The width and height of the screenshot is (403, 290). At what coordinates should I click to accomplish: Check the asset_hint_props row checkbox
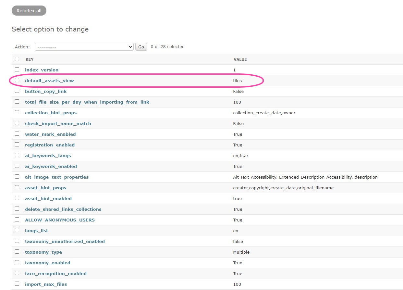click(x=17, y=187)
